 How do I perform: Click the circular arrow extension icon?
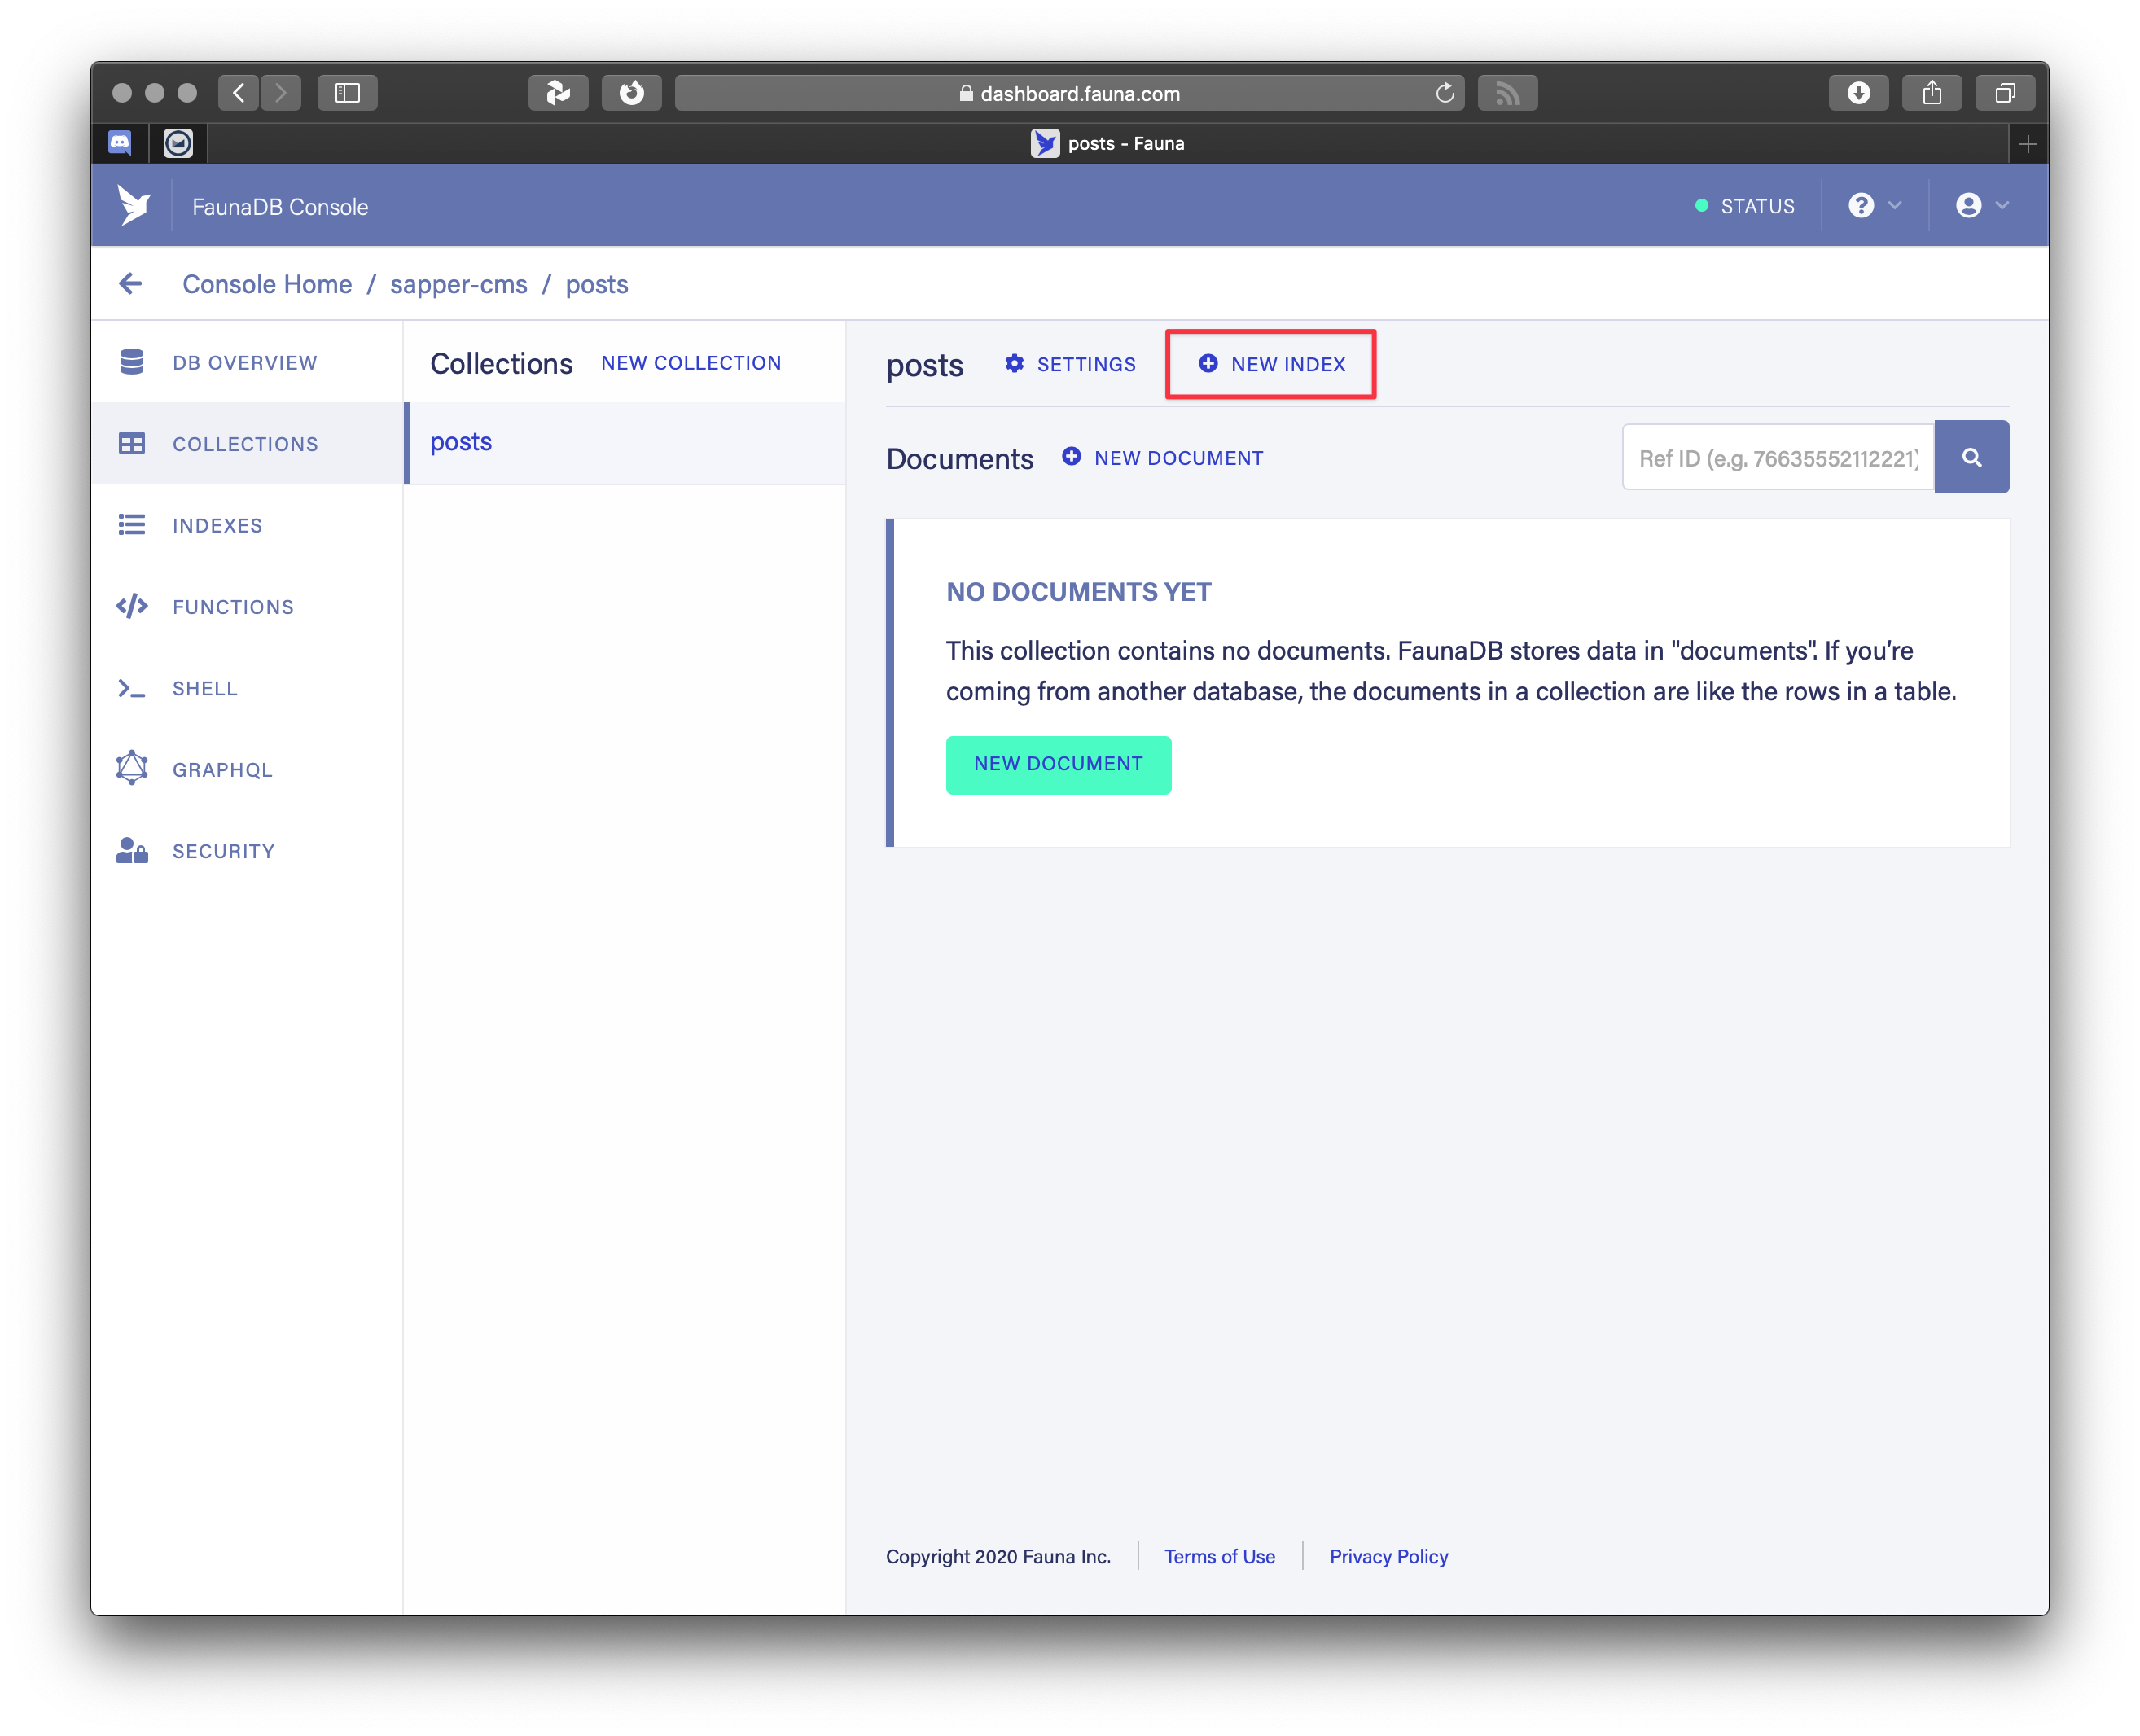tap(631, 93)
